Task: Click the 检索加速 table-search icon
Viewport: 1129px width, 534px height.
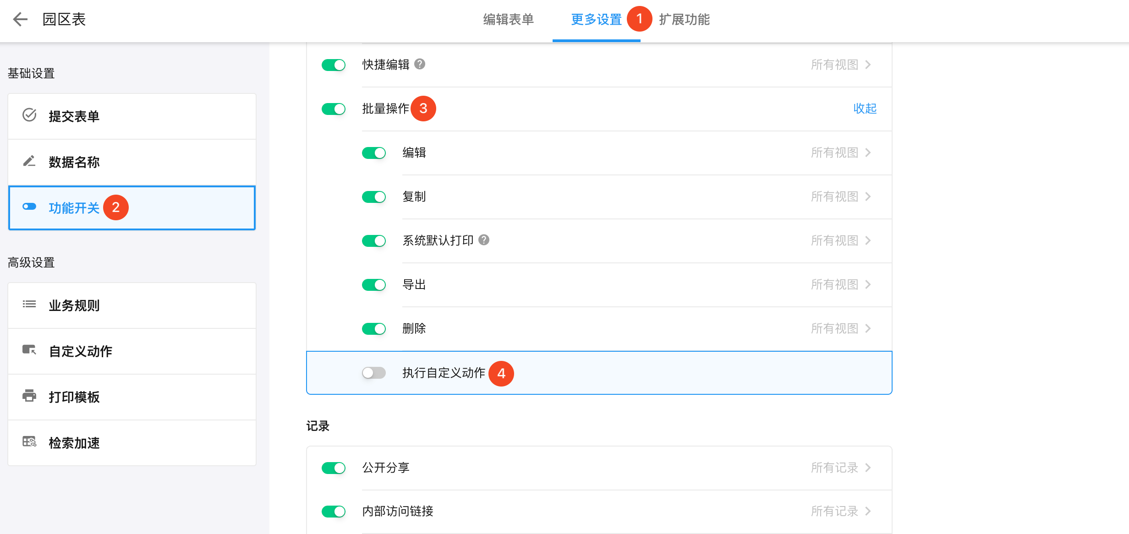Action: [29, 442]
